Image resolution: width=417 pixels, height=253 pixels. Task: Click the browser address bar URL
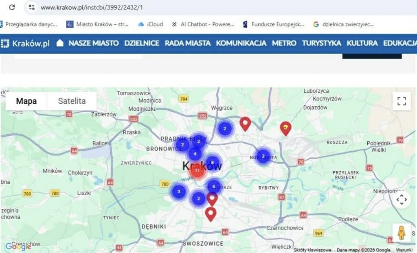point(92,7)
